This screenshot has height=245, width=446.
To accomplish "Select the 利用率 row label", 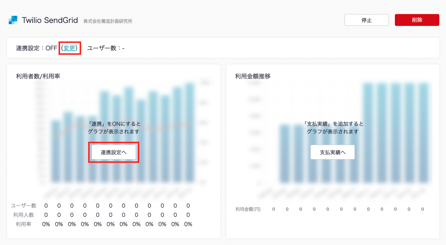I will (x=24, y=224).
